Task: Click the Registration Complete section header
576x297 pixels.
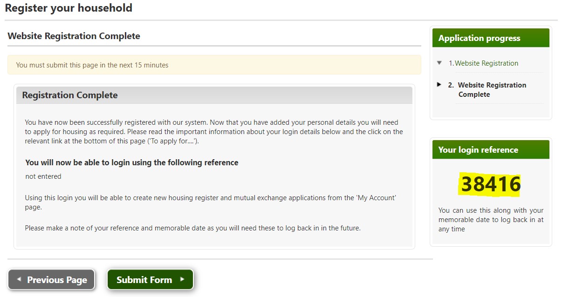Action: [x=214, y=95]
